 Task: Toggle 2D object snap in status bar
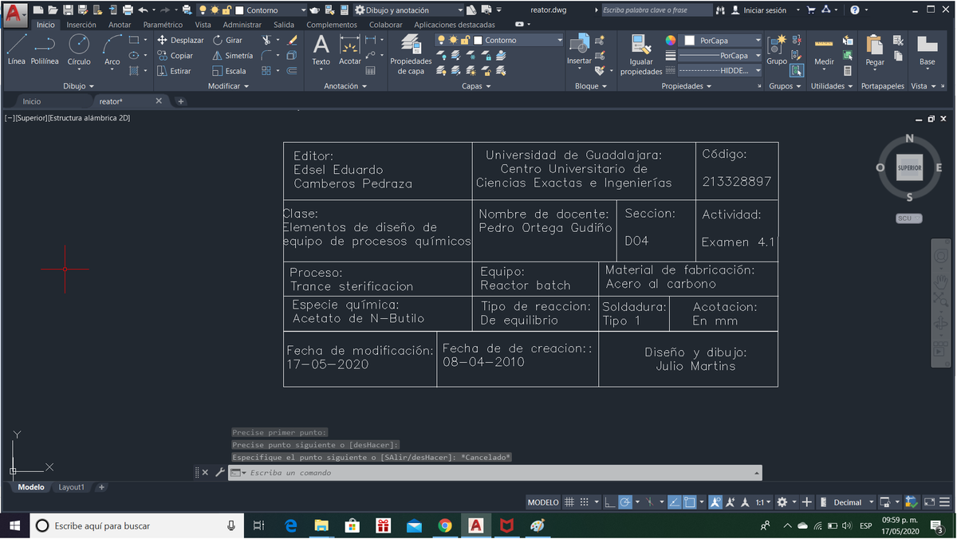point(690,502)
